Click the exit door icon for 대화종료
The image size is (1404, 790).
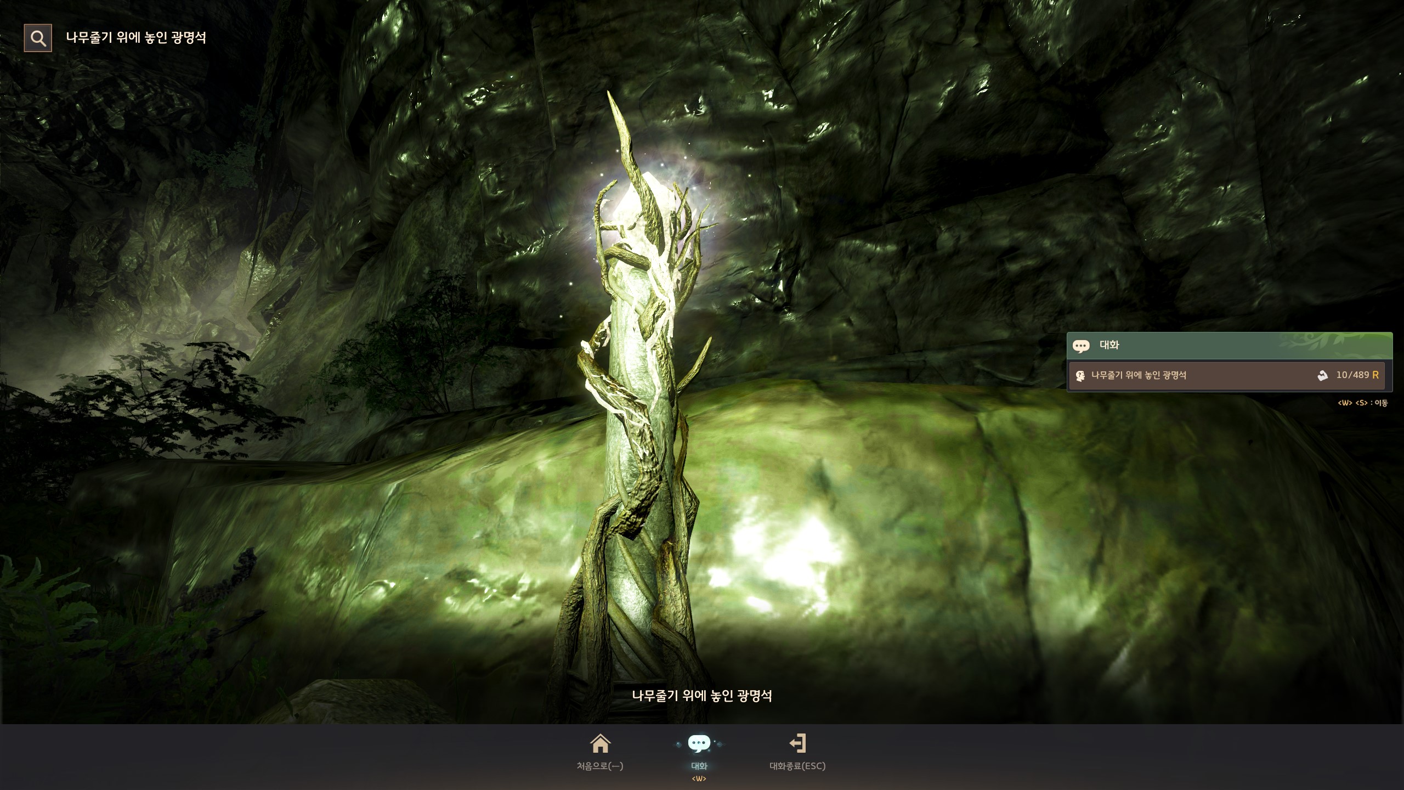797,744
